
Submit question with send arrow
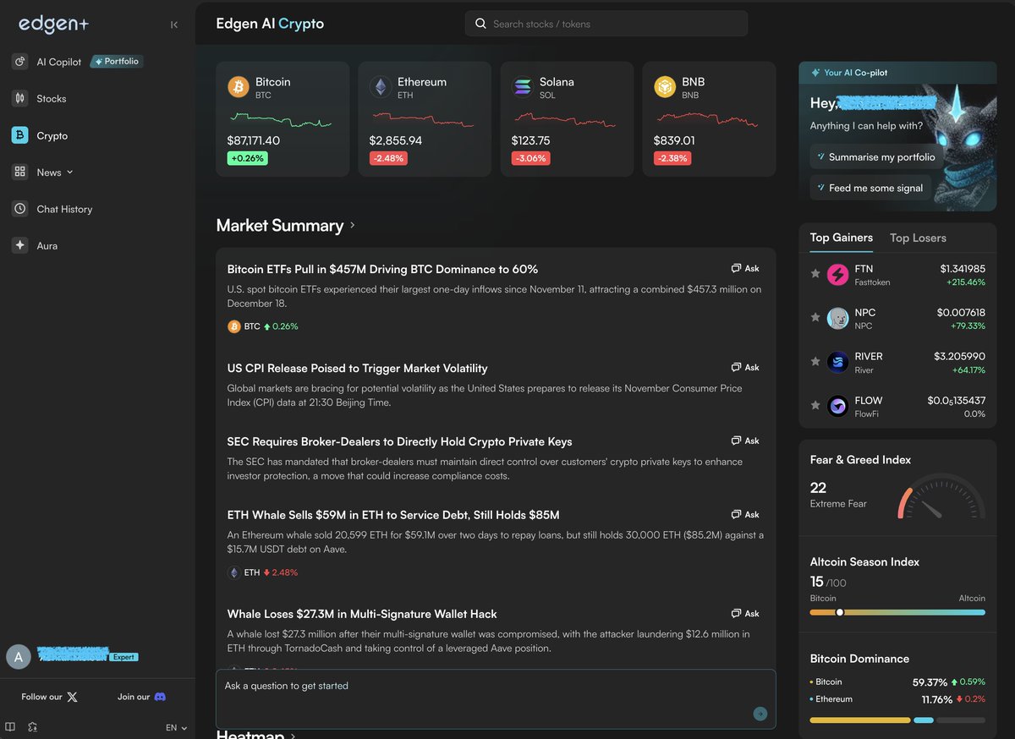point(760,714)
